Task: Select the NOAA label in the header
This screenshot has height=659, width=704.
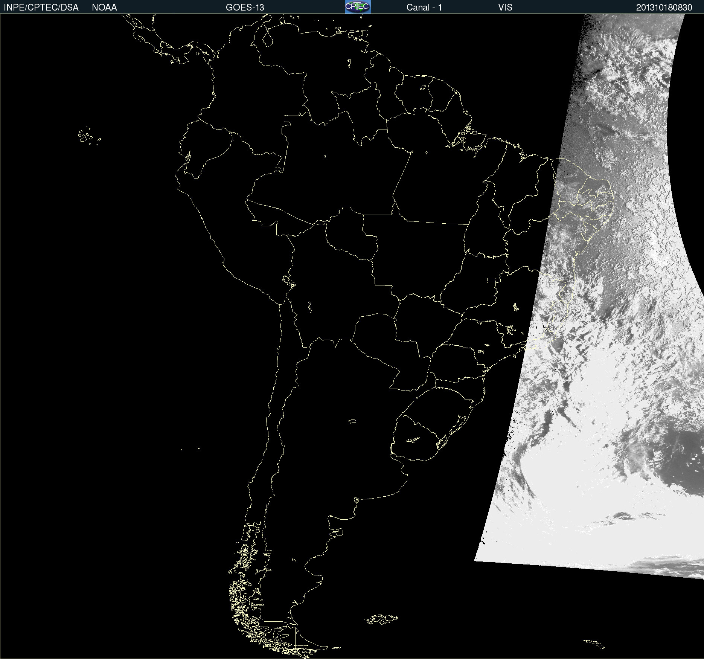Action: [x=104, y=8]
